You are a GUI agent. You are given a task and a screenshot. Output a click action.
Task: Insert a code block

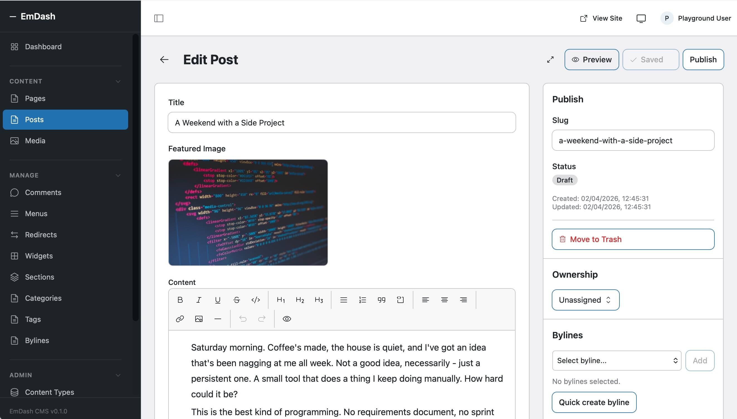click(400, 300)
